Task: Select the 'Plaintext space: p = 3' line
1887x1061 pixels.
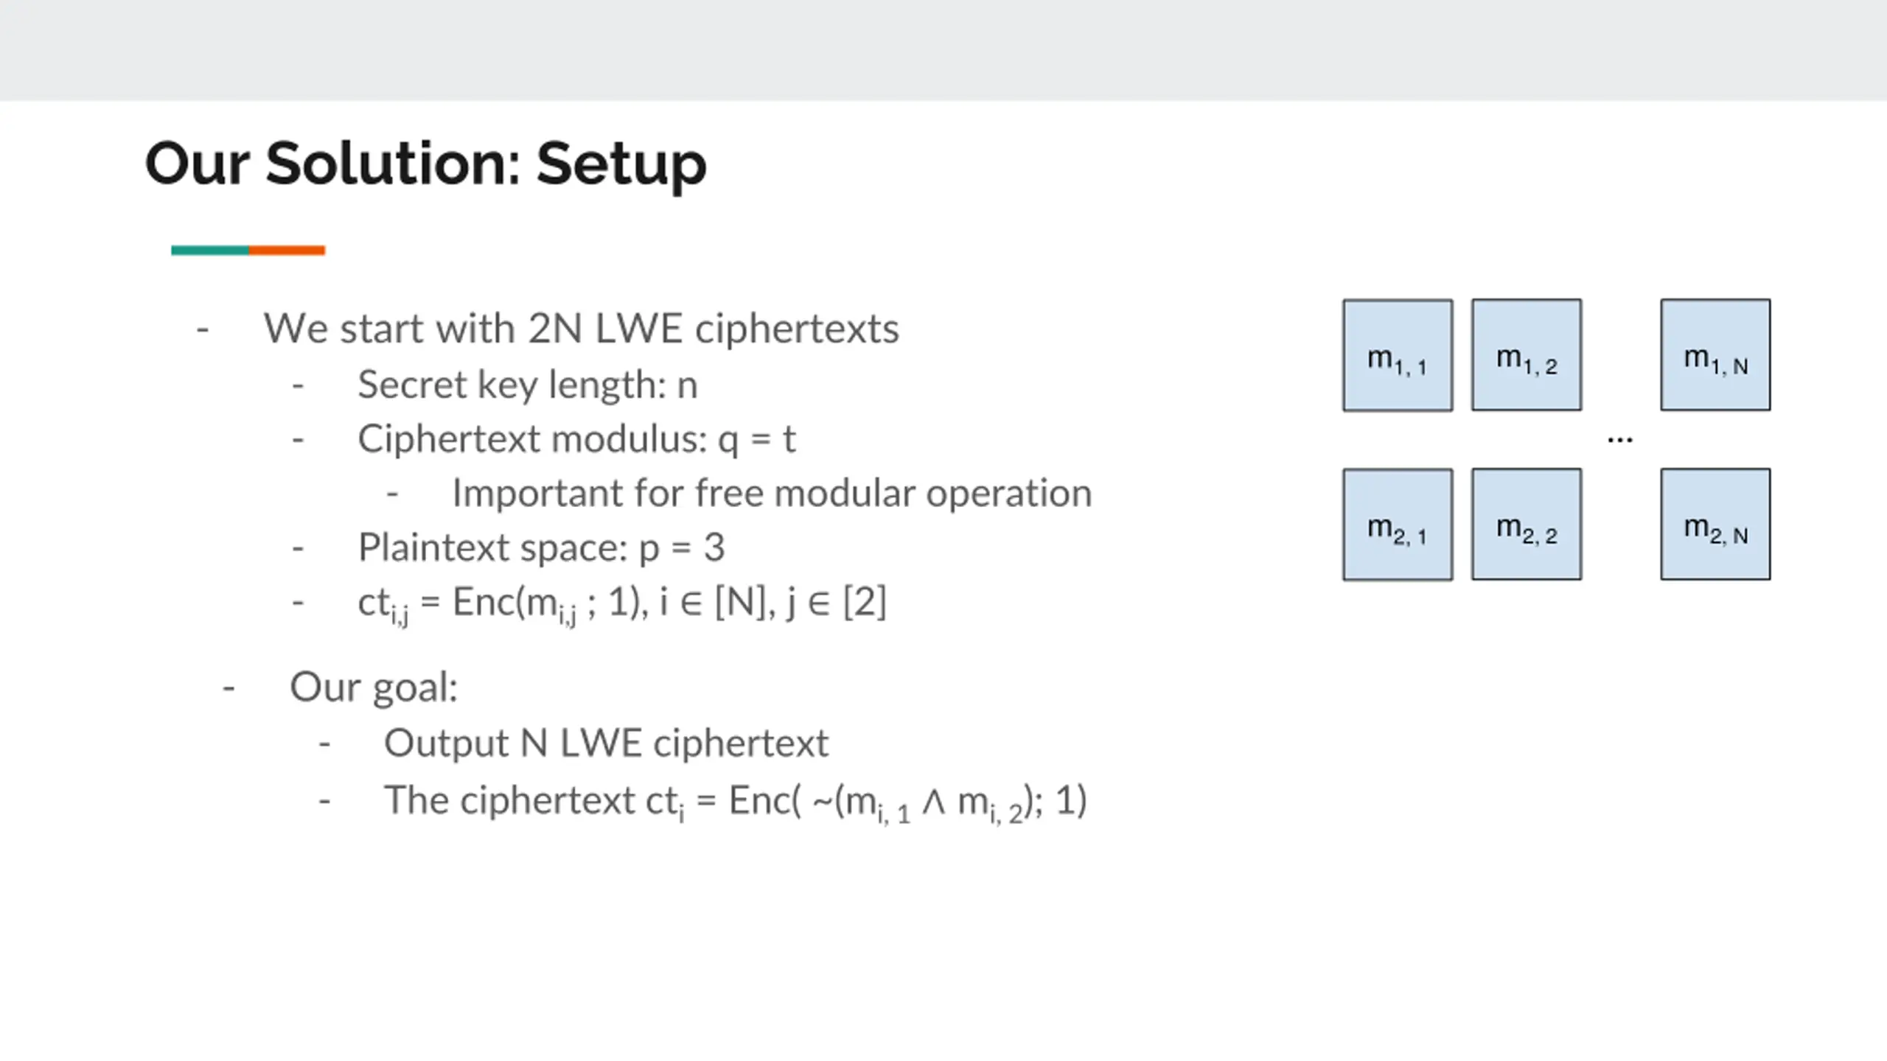Action: tap(542, 547)
